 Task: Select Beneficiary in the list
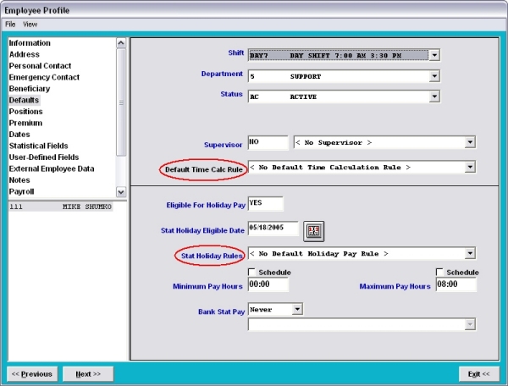pyautogui.click(x=29, y=89)
